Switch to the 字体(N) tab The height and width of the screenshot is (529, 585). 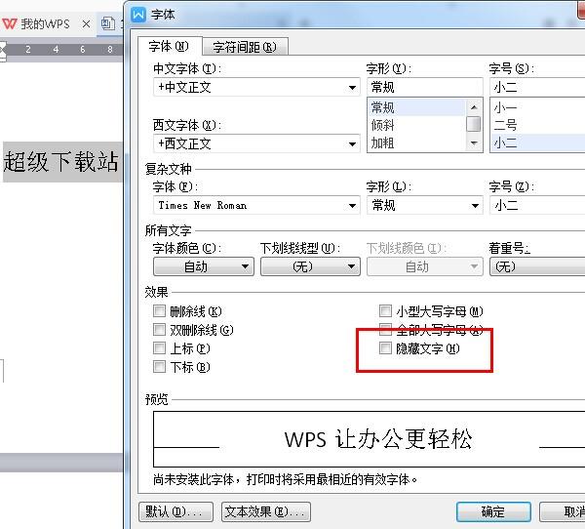(x=169, y=47)
